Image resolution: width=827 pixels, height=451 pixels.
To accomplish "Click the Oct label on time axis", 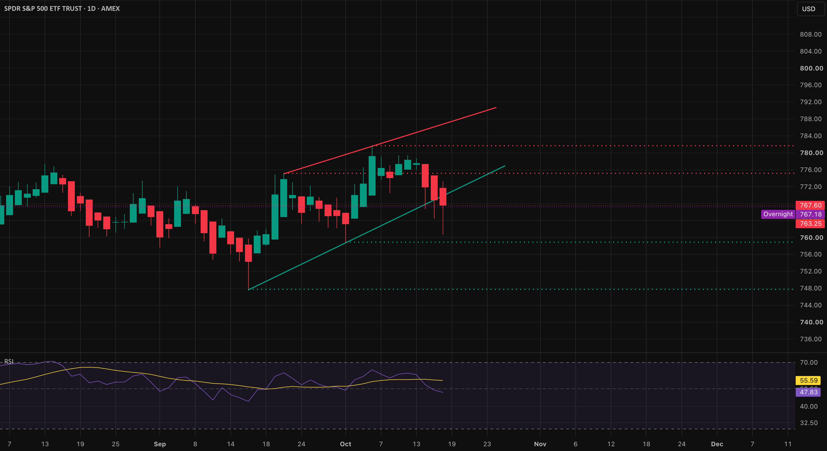I will coord(346,444).
